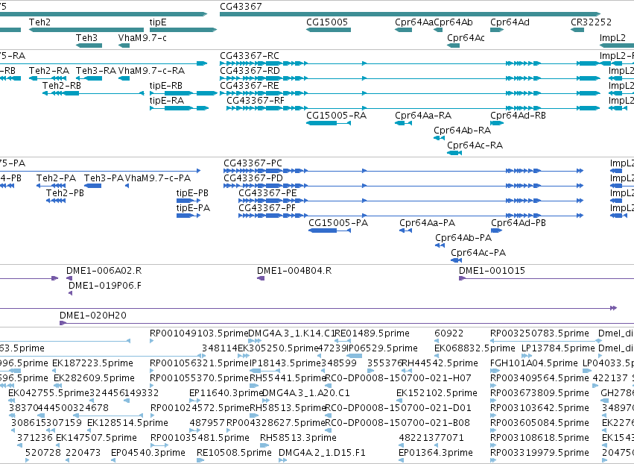Select the EK068832.5prime EST label
This screenshot has width=634, height=464.
[x=475, y=348]
